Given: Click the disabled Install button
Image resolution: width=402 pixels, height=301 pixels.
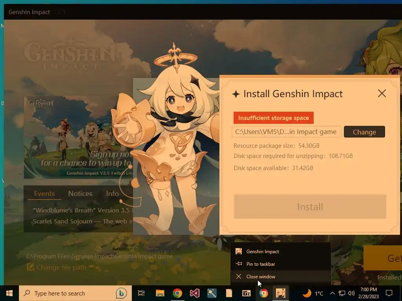Looking at the screenshot, I should point(310,207).
